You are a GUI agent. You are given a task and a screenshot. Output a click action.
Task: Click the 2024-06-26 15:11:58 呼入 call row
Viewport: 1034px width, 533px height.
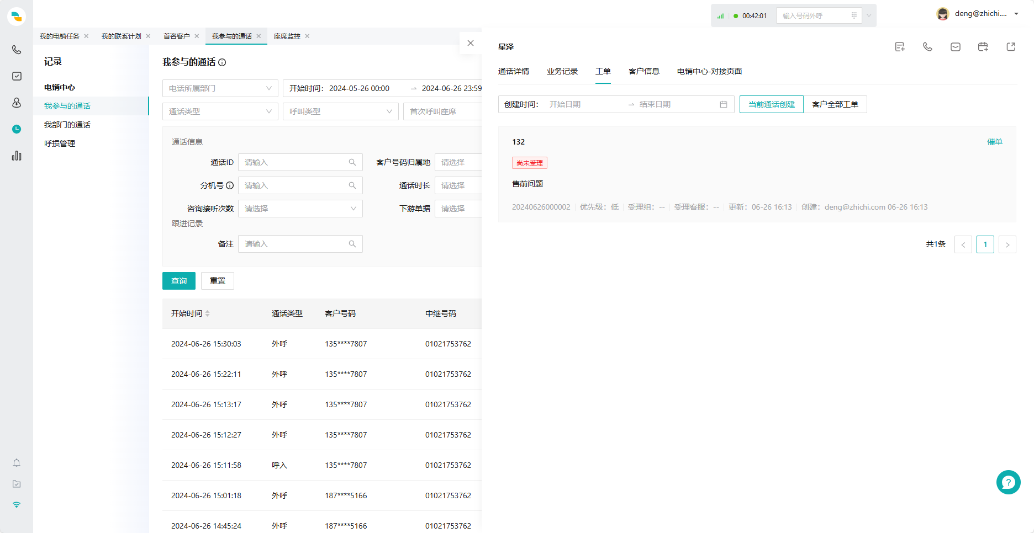322,465
